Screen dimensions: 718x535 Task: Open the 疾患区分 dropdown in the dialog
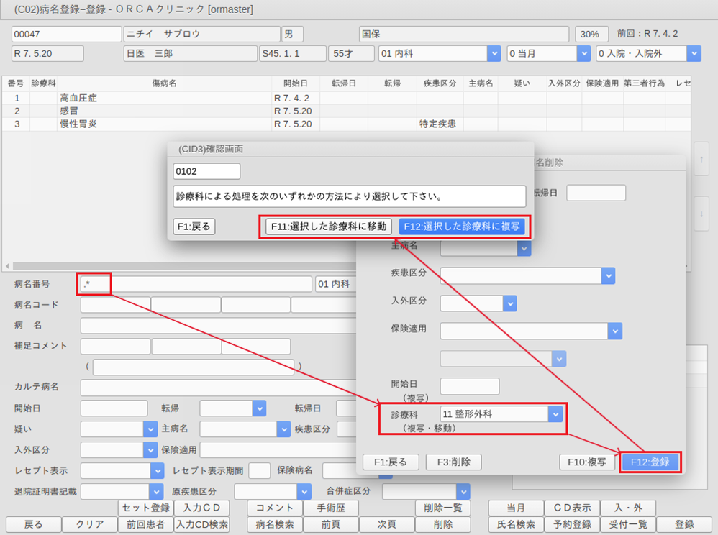click(608, 276)
